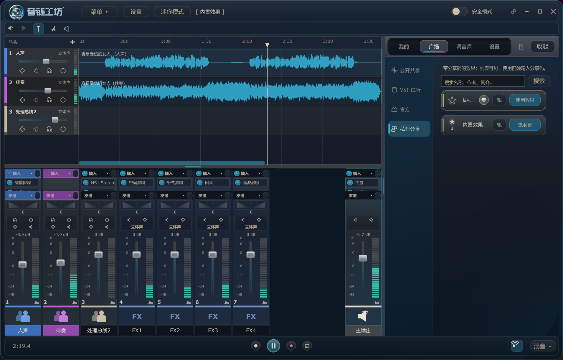Disable the 智能降噪 insert power toggle
563x360 pixels.
[x=10, y=183]
